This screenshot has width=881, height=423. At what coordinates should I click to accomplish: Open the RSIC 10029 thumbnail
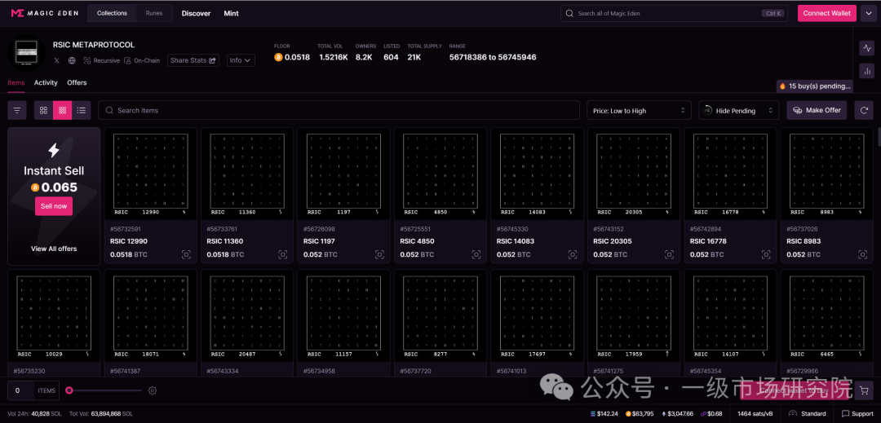pyautogui.click(x=54, y=316)
